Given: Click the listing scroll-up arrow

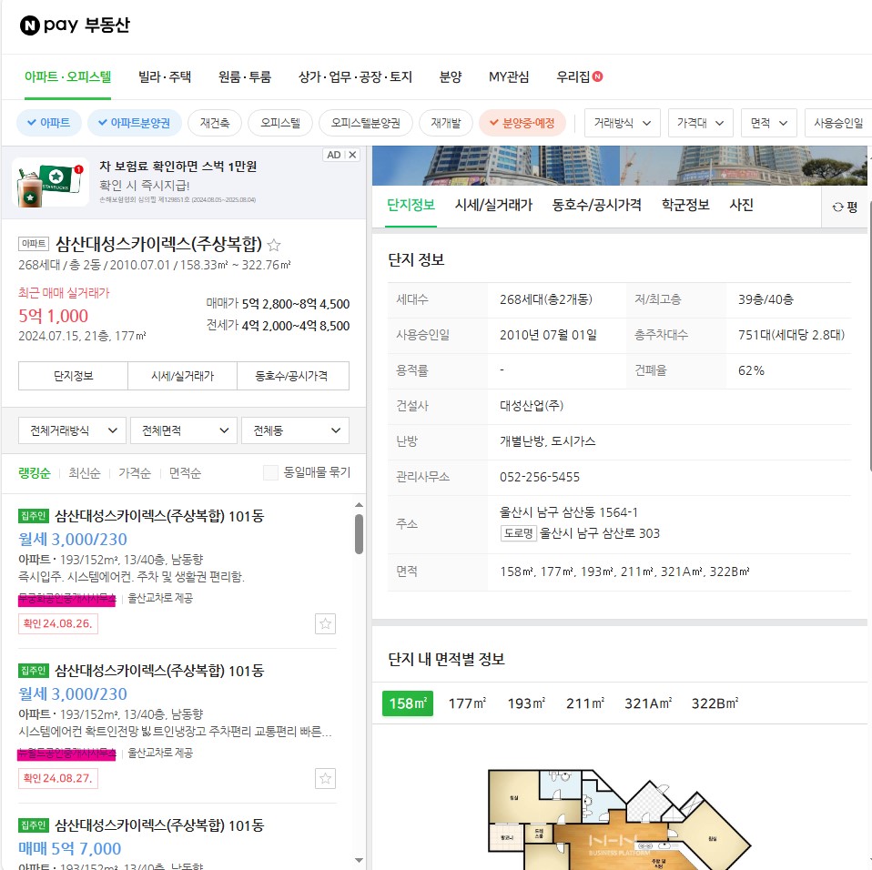Looking at the screenshot, I should pos(360,505).
